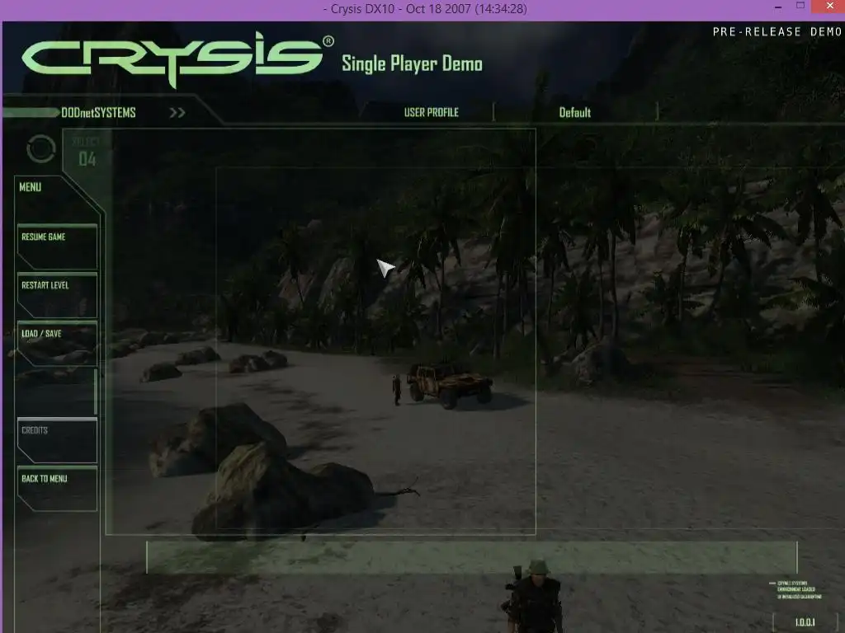Click the 1.0.0.1 version number

(805, 622)
